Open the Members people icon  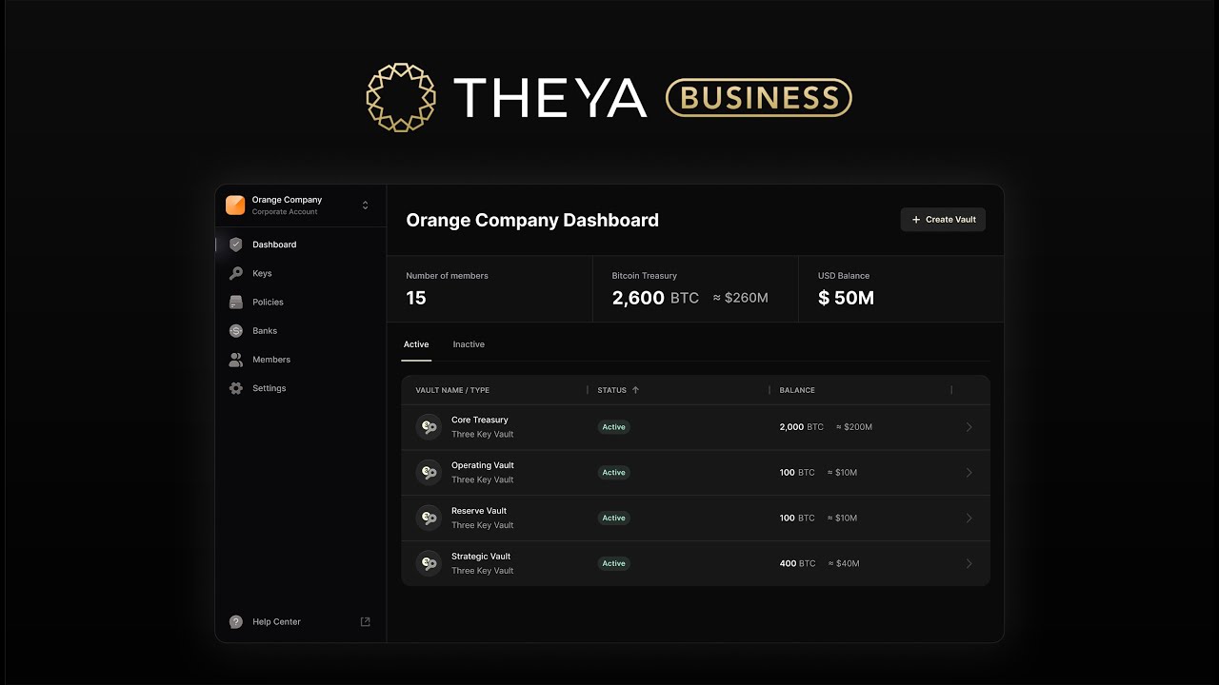point(236,360)
